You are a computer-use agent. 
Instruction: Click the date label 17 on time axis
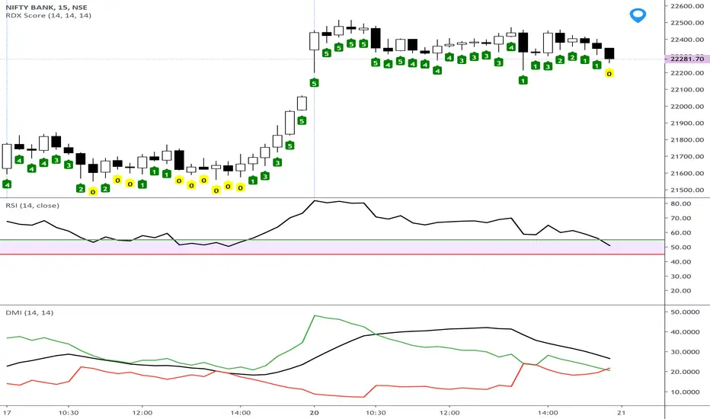click(x=6, y=413)
